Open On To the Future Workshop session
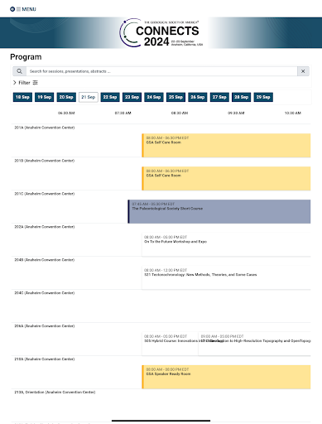This screenshot has width=322, height=424. point(226,244)
